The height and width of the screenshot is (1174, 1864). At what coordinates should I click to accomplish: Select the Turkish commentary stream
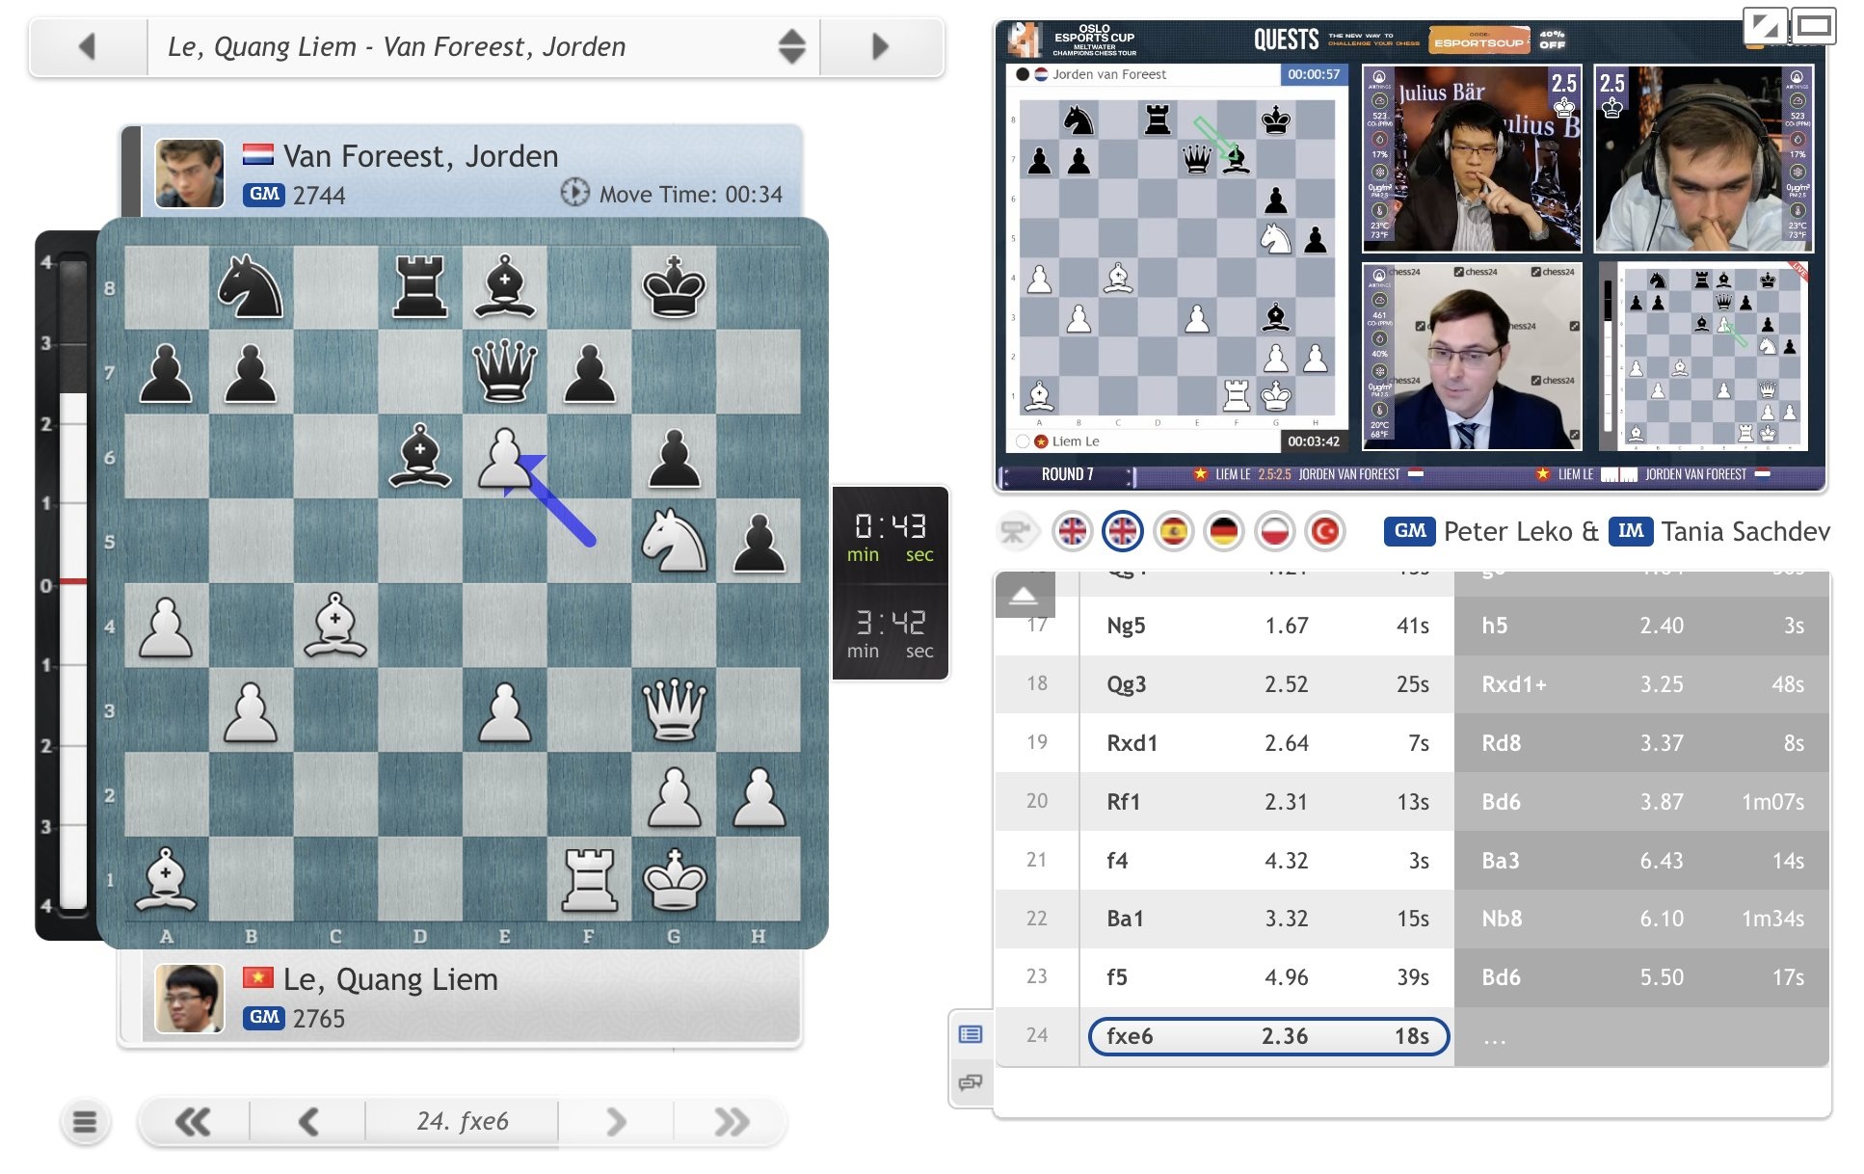[1325, 531]
